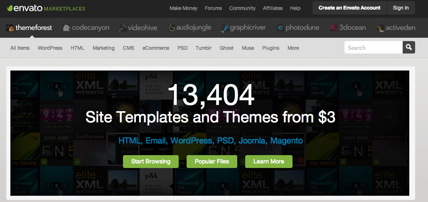428x202 pixels.
Task: Select the Muse category
Action: click(x=248, y=48)
